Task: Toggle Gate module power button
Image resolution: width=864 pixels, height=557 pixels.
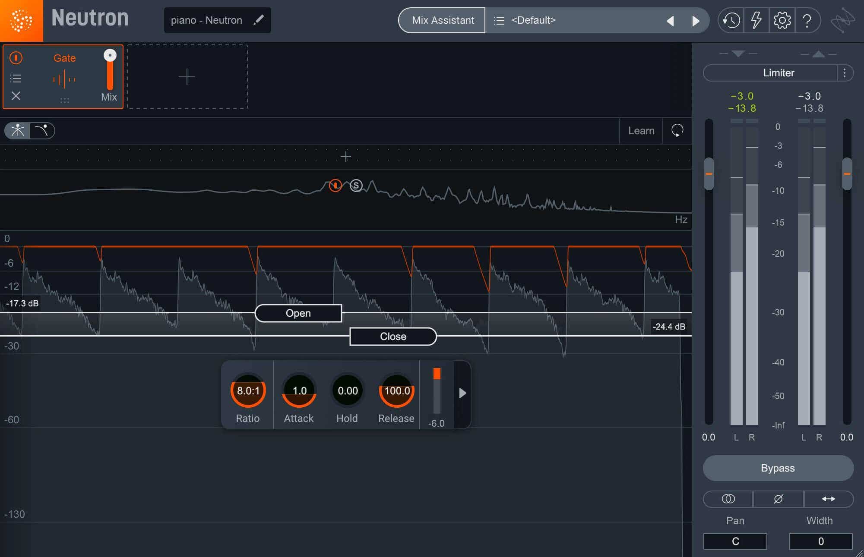Action: pos(16,58)
